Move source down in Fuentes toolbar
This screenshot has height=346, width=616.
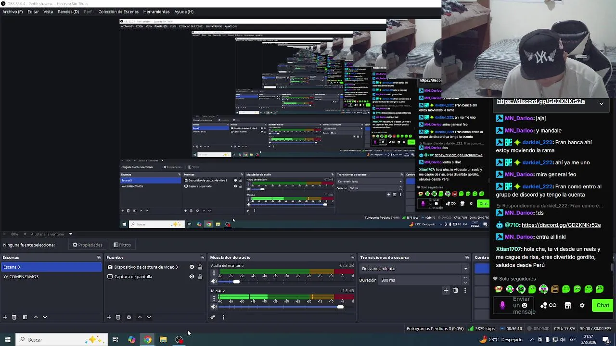point(149,317)
